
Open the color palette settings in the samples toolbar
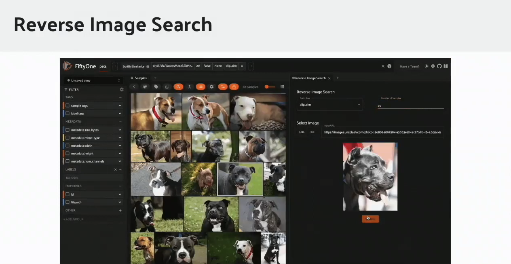click(x=145, y=87)
